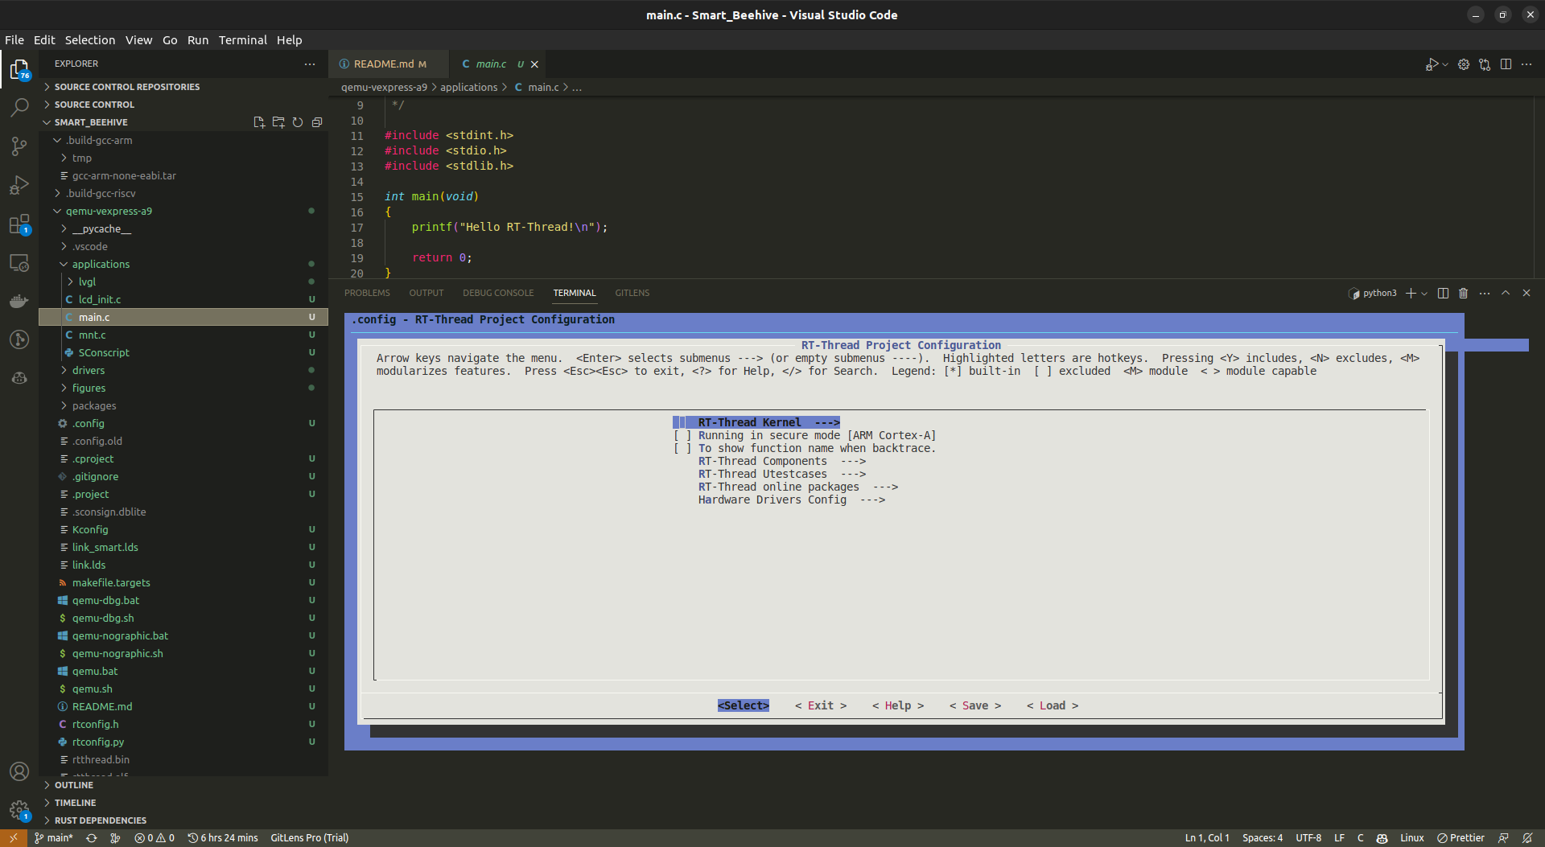Open a new terminal with the plus icon
This screenshot has height=847, width=1545.
(1411, 293)
